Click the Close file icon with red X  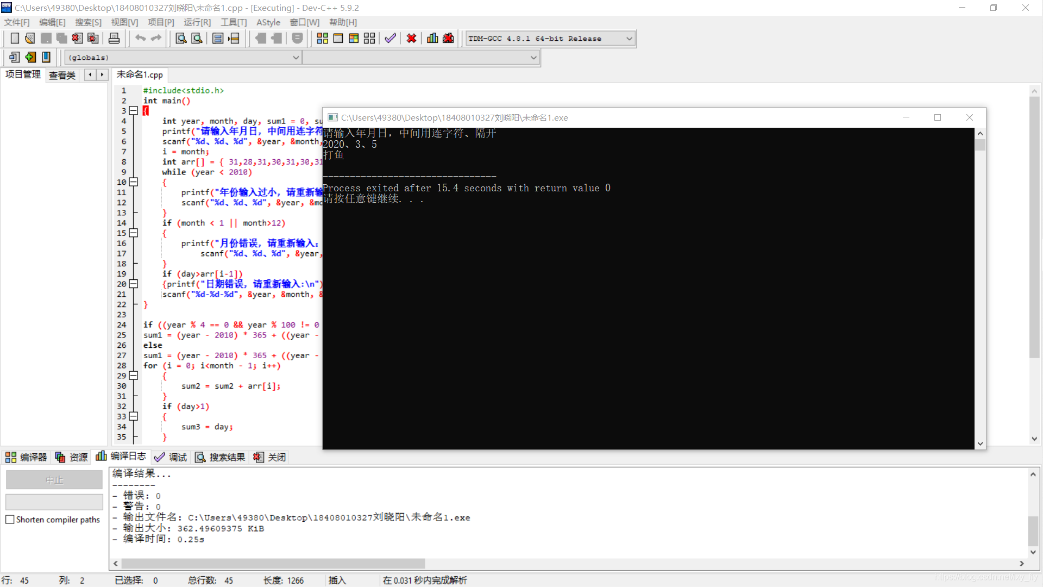[77, 38]
